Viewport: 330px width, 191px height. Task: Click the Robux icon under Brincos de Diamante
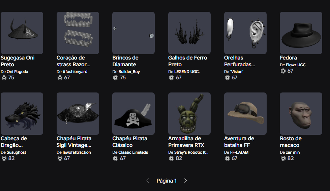coord(116,78)
